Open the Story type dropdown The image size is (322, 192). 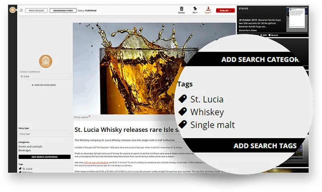pos(44,134)
